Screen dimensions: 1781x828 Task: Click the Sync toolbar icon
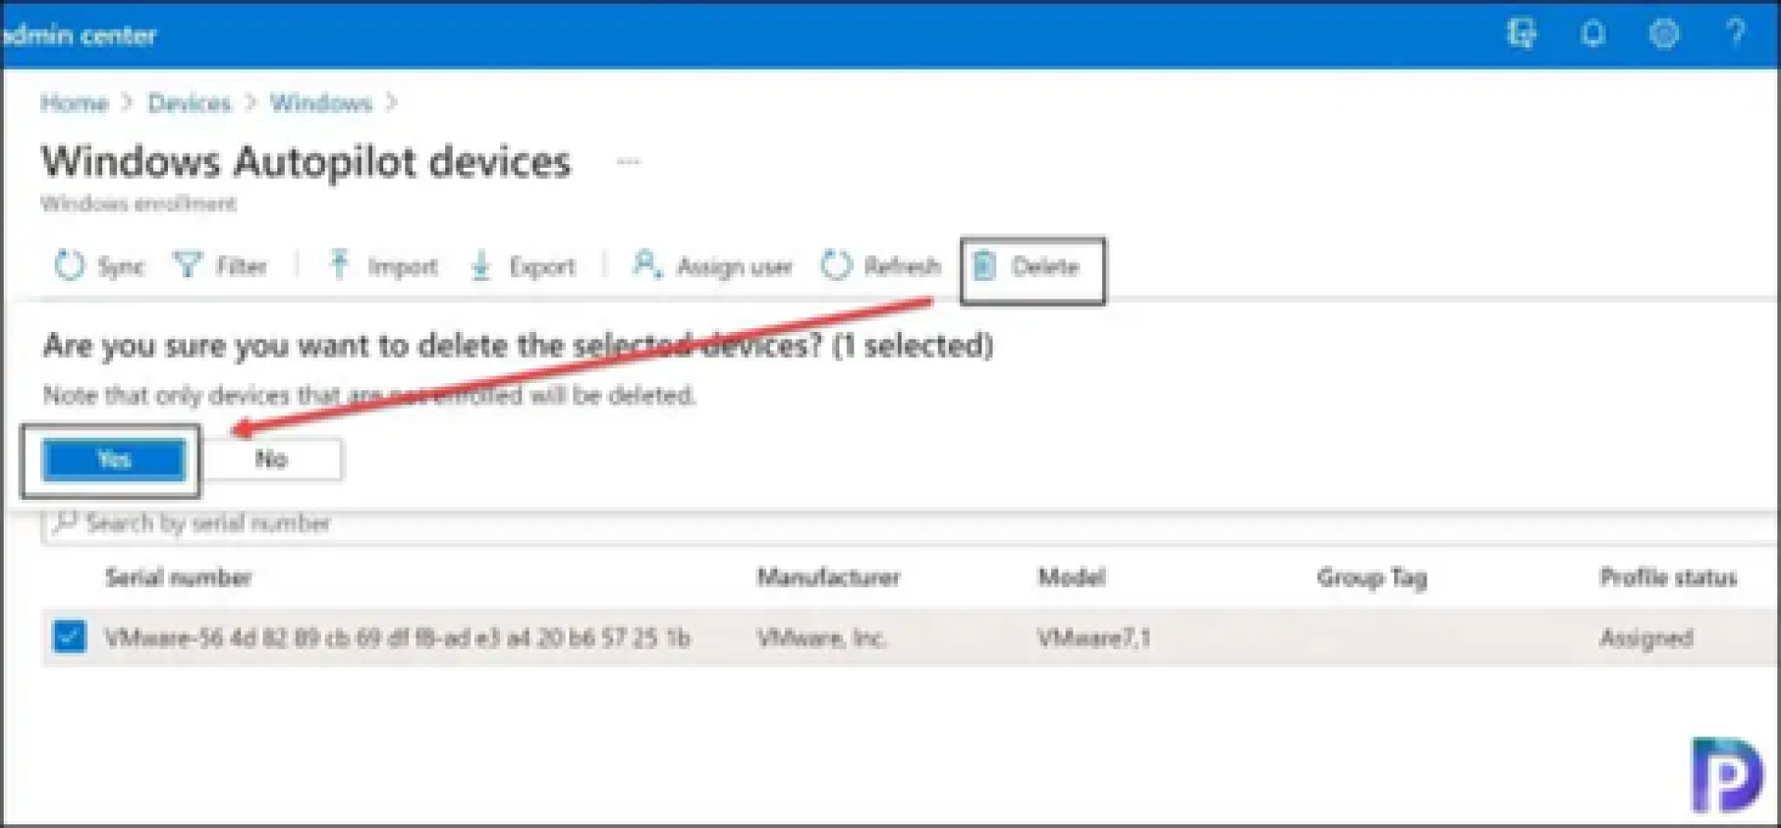click(x=70, y=266)
